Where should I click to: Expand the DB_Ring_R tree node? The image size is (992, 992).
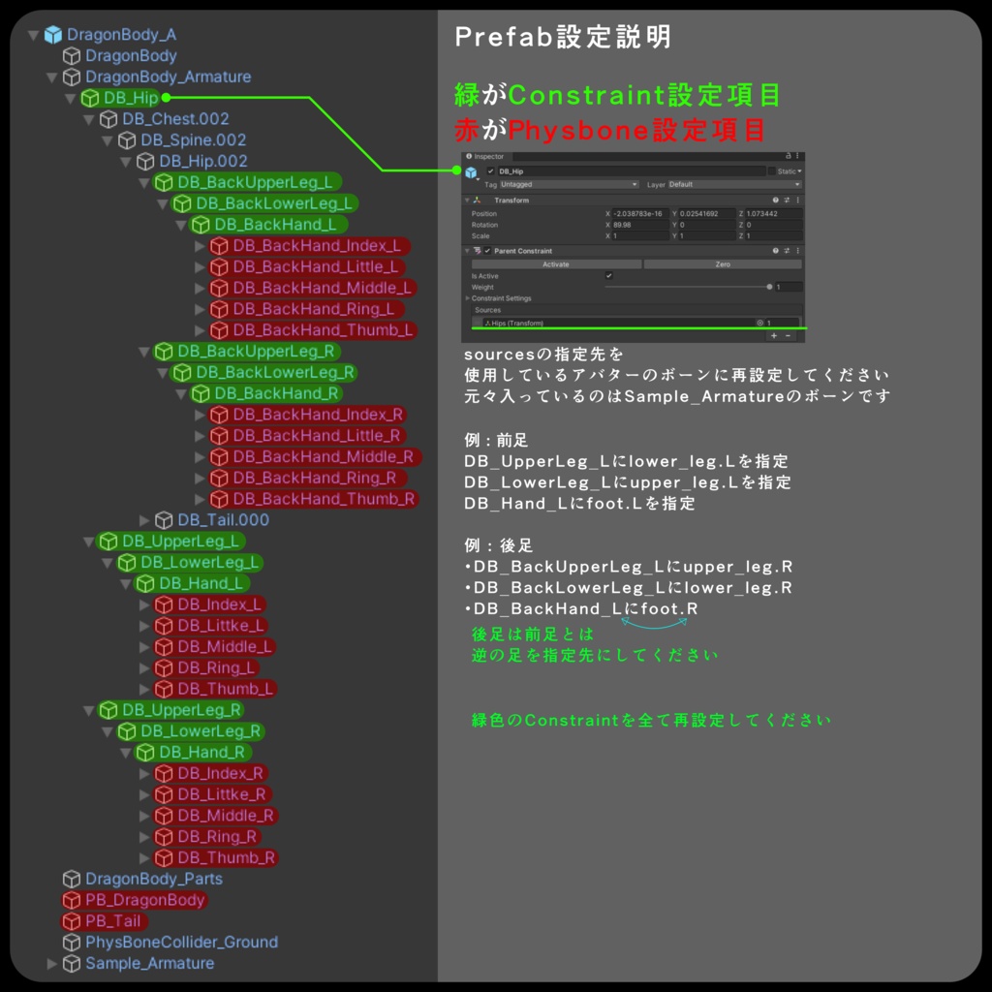pyautogui.click(x=144, y=837)
